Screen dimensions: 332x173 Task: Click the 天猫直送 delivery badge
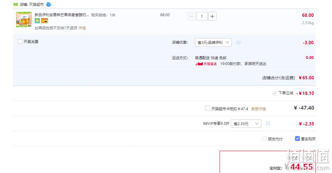[206, 64]
